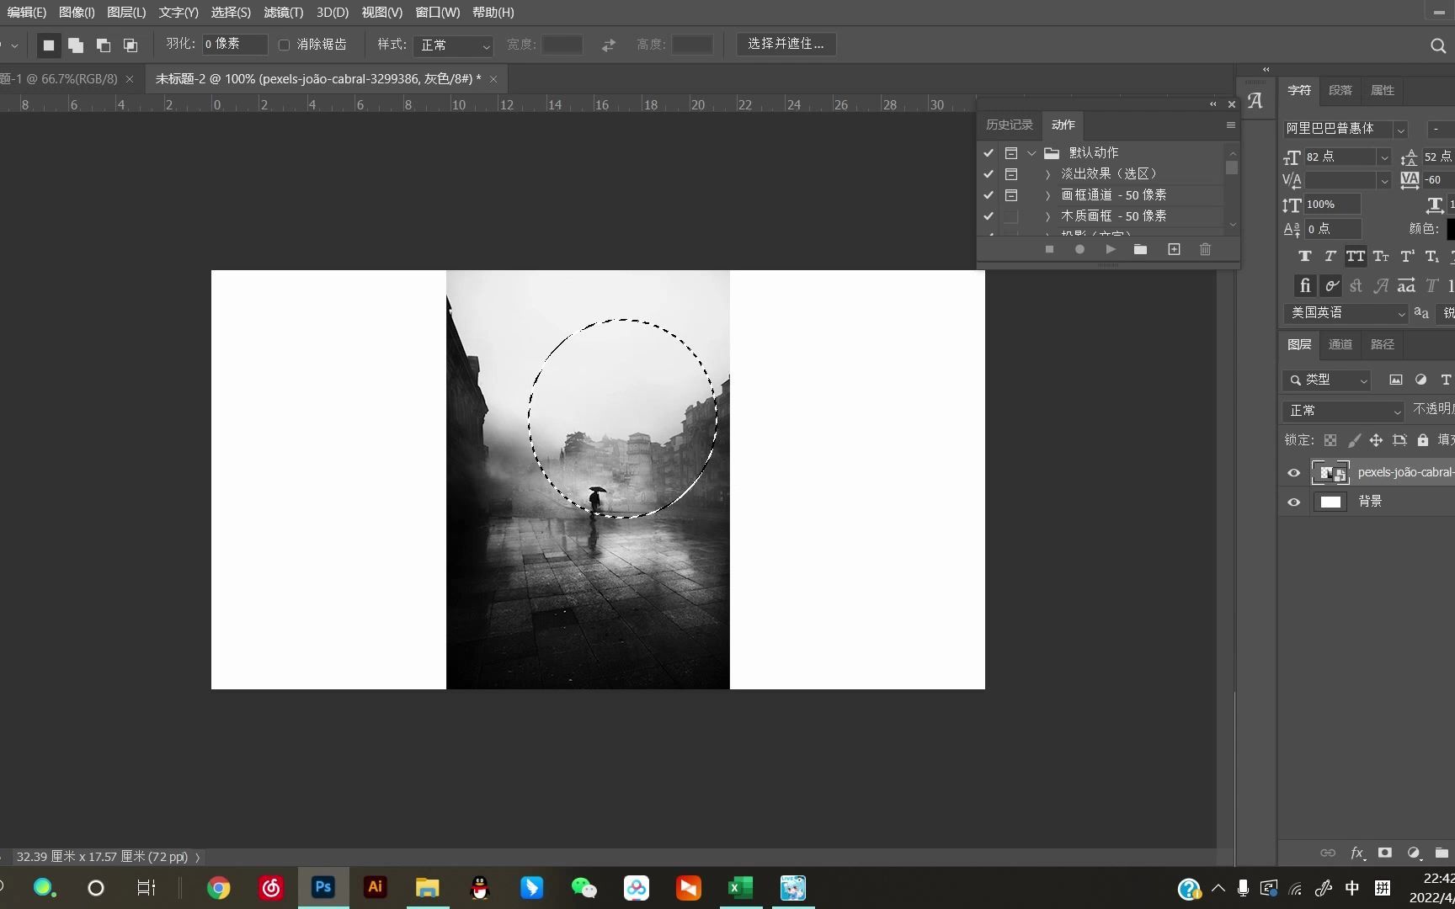Open the 滤镜(T) menu
This screenshot has height=909, width=1455.
283,13
